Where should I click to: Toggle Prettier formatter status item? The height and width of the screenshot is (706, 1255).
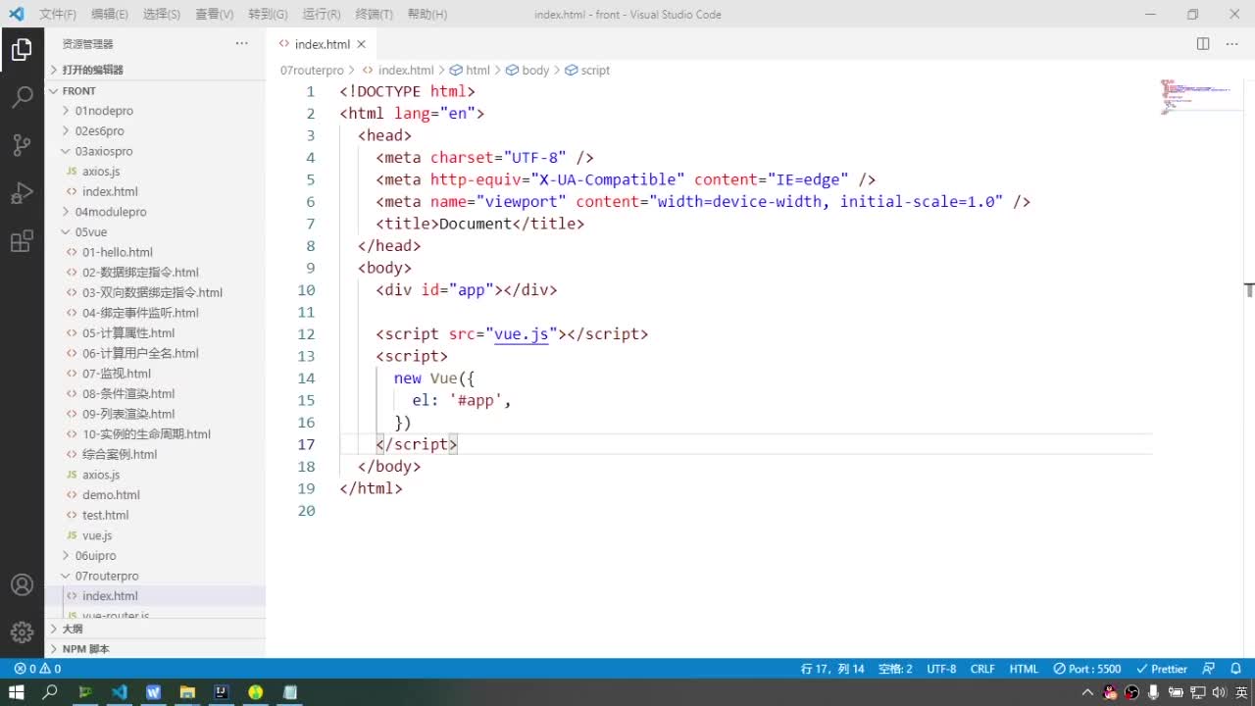[1162, 669]
